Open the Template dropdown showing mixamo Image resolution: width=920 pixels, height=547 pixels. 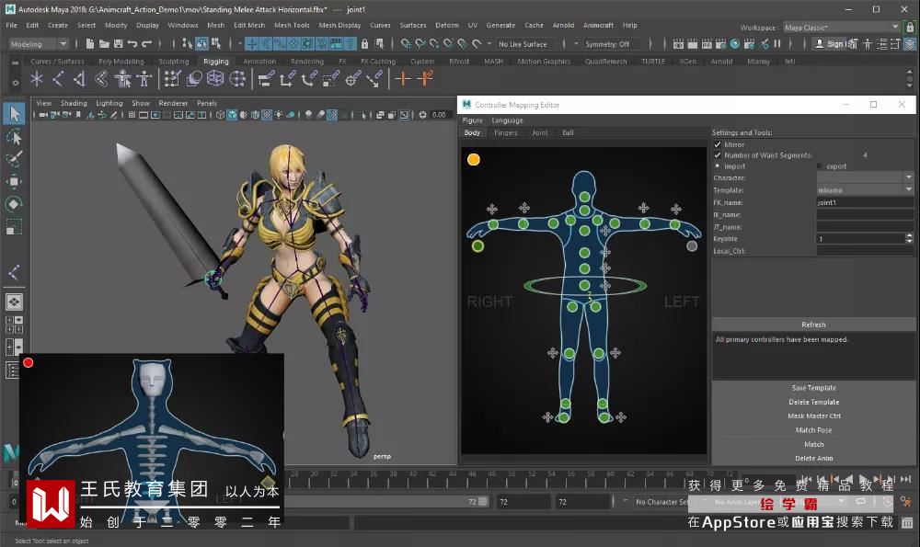[864, 189]
